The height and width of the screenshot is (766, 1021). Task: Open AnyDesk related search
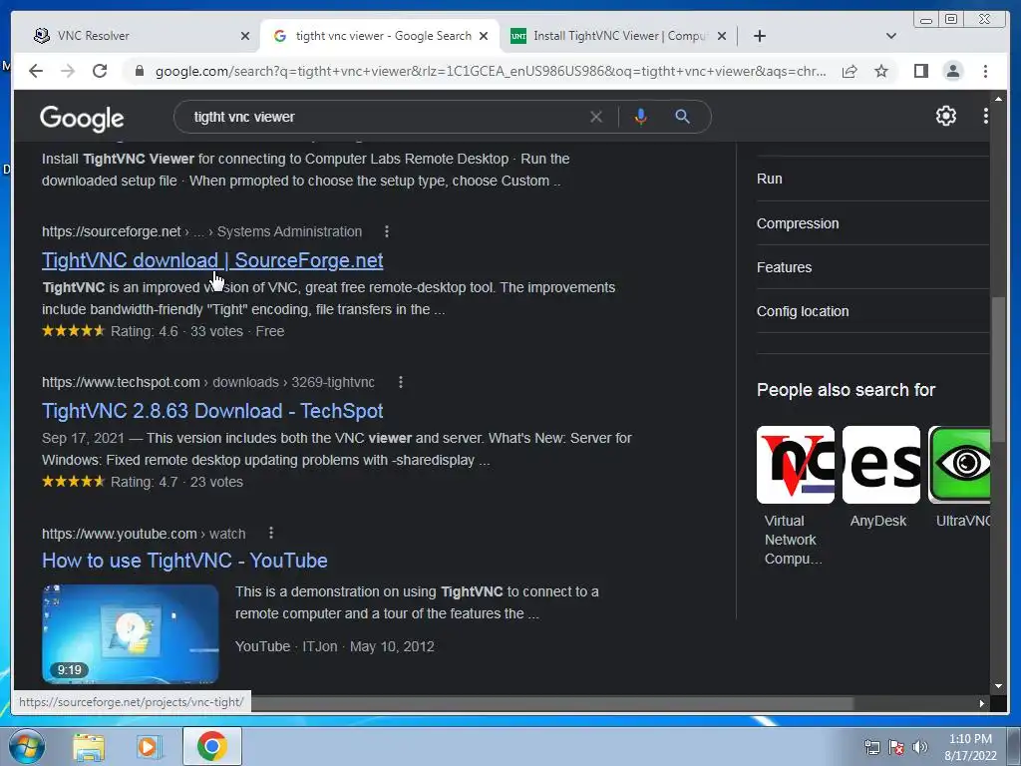coord(880,478)
